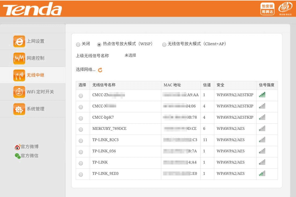
Task: Click the 信号强度 column header
Action: [x=266, y=85]
